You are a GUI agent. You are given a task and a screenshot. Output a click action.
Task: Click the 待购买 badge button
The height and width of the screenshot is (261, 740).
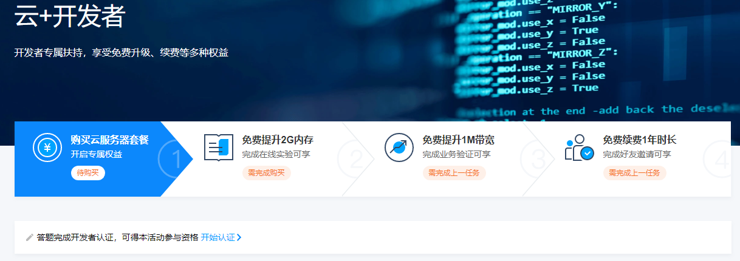pyautogui.click(x=88, y=173)
